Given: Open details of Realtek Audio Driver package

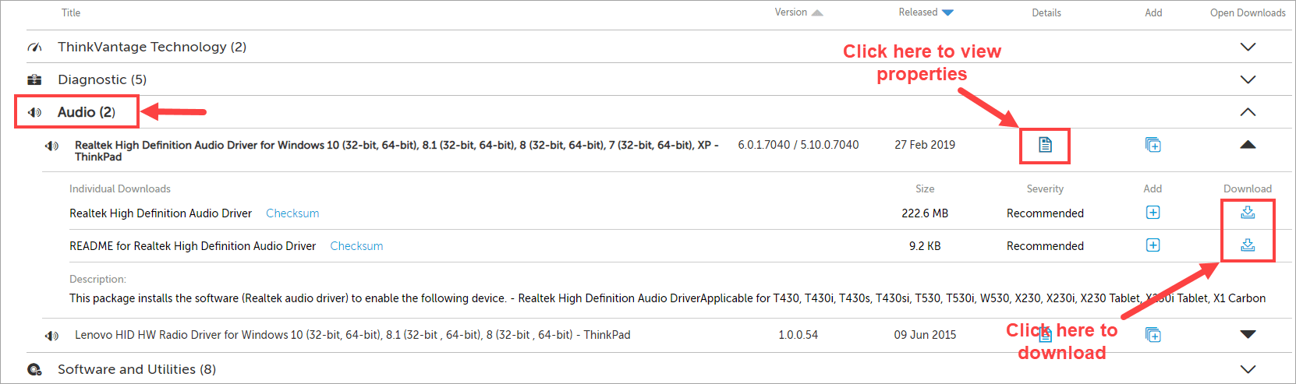Looking at the screenshot, I should pos(1045,145).
